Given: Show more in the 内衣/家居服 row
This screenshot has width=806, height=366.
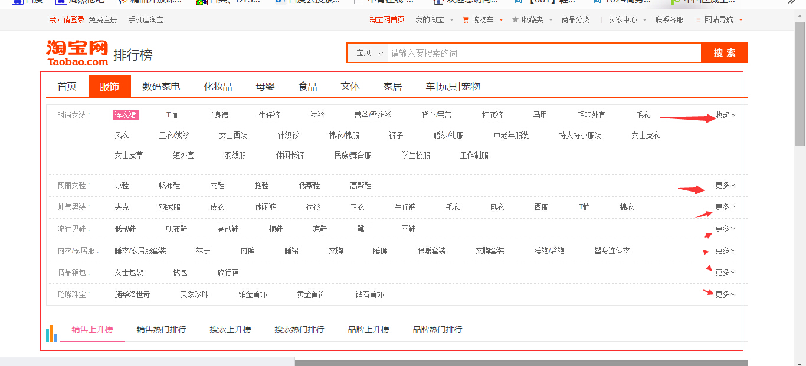Looking at the screenshot, I should pyautogui.click(x=725, y=250).
